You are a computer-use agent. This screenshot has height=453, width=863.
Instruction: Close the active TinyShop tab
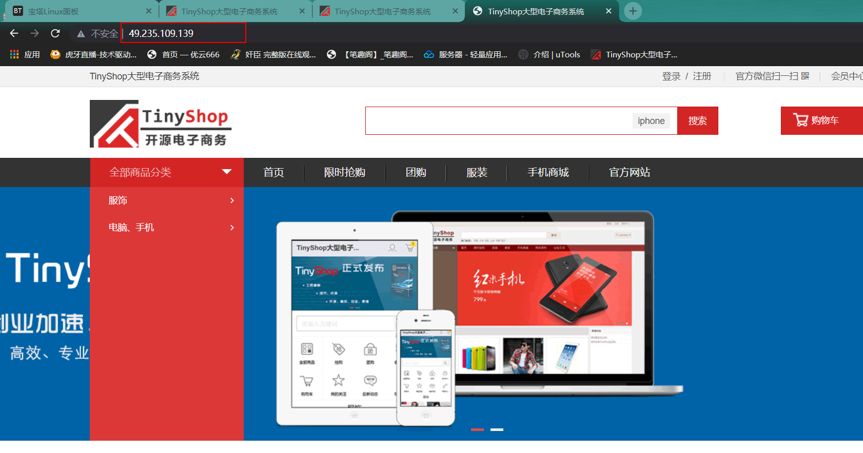tap(609, 11)
